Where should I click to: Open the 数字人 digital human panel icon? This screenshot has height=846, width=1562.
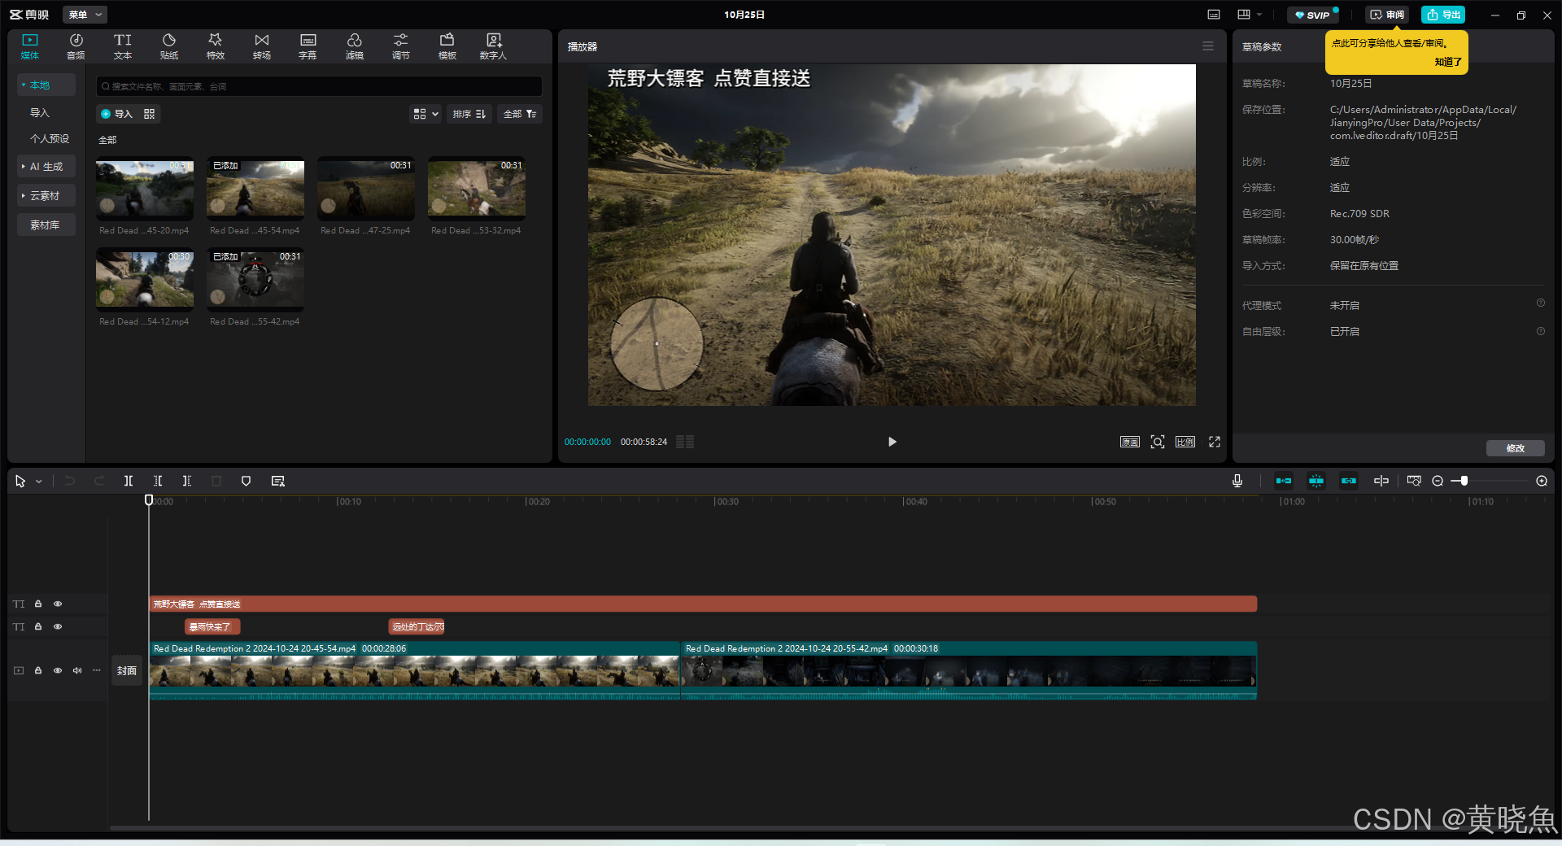[493, 46]
